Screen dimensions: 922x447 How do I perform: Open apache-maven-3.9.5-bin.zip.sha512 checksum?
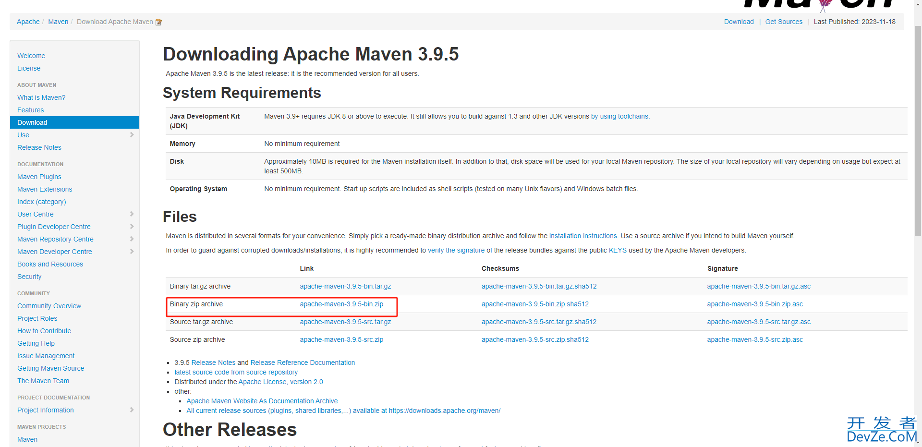535,304
